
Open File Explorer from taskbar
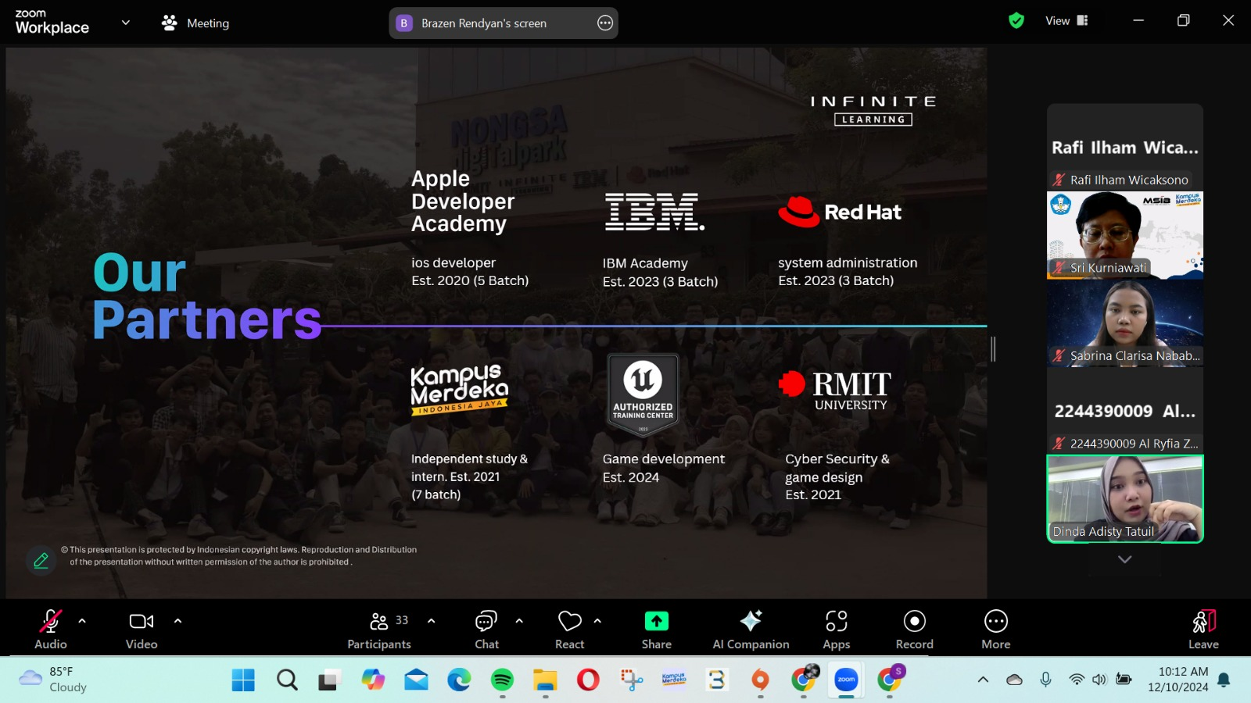(x=545, y=680)
